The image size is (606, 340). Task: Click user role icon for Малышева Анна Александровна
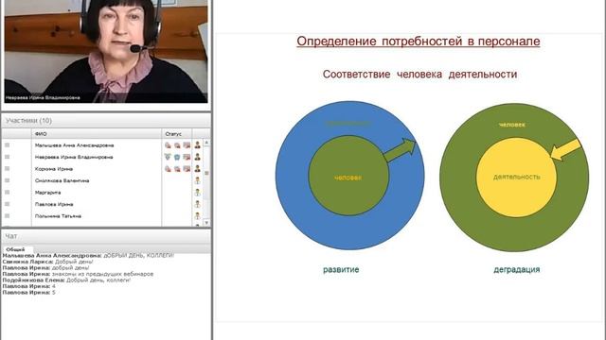point(198,145)
